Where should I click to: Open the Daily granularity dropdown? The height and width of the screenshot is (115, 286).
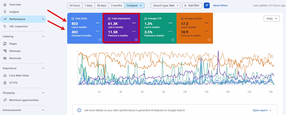272,19
